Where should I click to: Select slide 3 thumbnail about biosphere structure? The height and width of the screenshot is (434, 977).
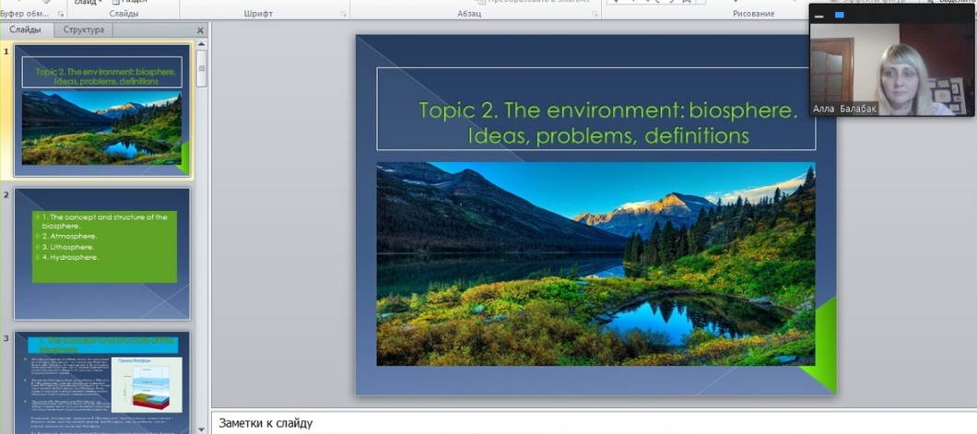coord(102,382)
